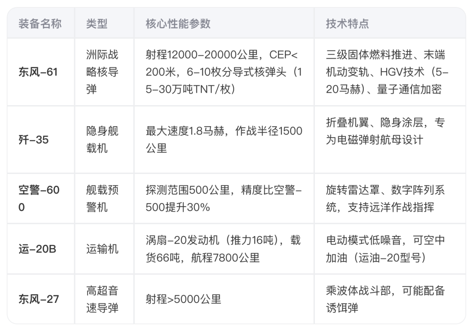The height and width of the screenshot is (331, 475).
Task: Click the 三级固体燃料推进 features cell
Action: 390,72
